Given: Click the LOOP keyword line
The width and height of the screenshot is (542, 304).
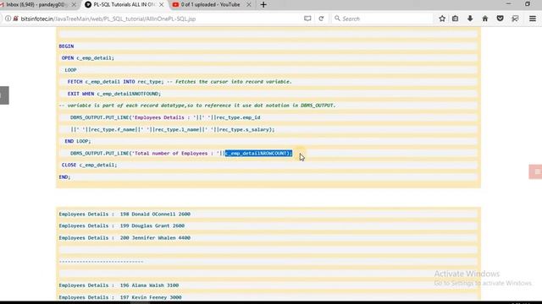Looking at the screenshot, I should [x=70, y=70].
